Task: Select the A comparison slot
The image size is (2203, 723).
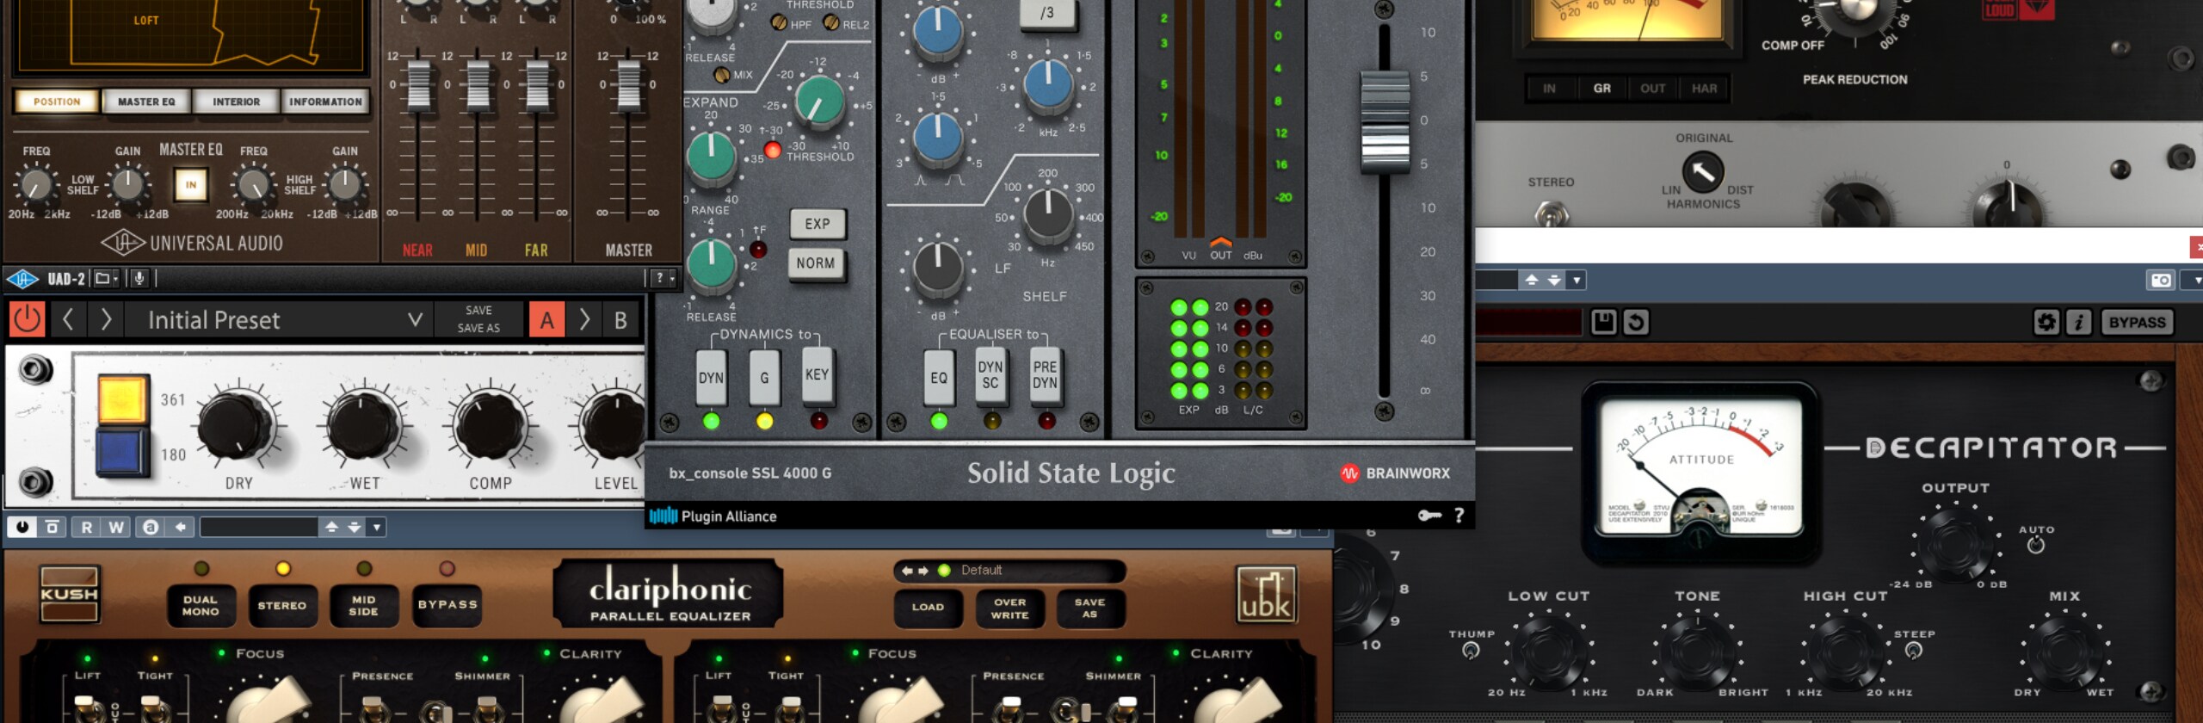Action: pyautogui.click(x=546, y=320)
